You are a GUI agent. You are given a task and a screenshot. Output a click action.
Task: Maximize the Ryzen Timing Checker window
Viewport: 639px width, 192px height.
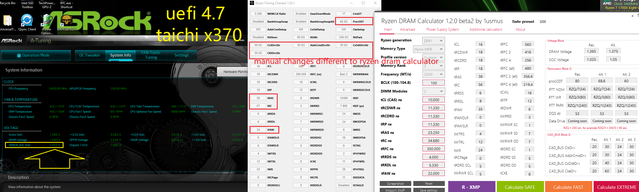pos(363,3)
